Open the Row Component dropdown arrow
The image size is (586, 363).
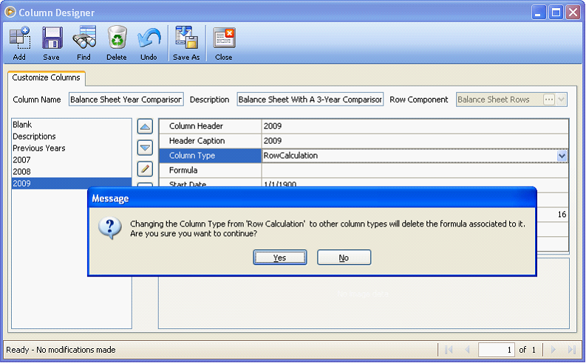[562, 100]
